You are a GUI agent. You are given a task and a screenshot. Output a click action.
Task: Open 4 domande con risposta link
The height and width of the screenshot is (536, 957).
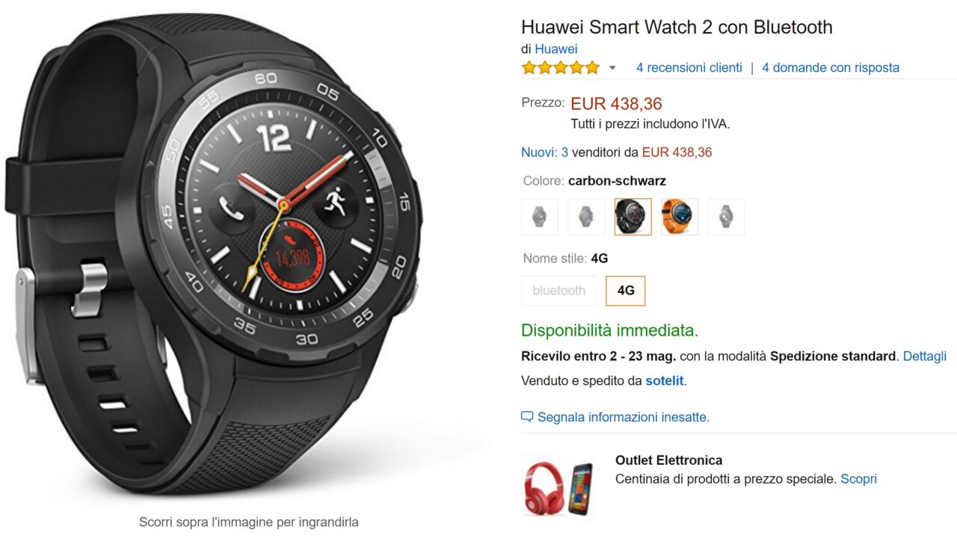(831, 67)
